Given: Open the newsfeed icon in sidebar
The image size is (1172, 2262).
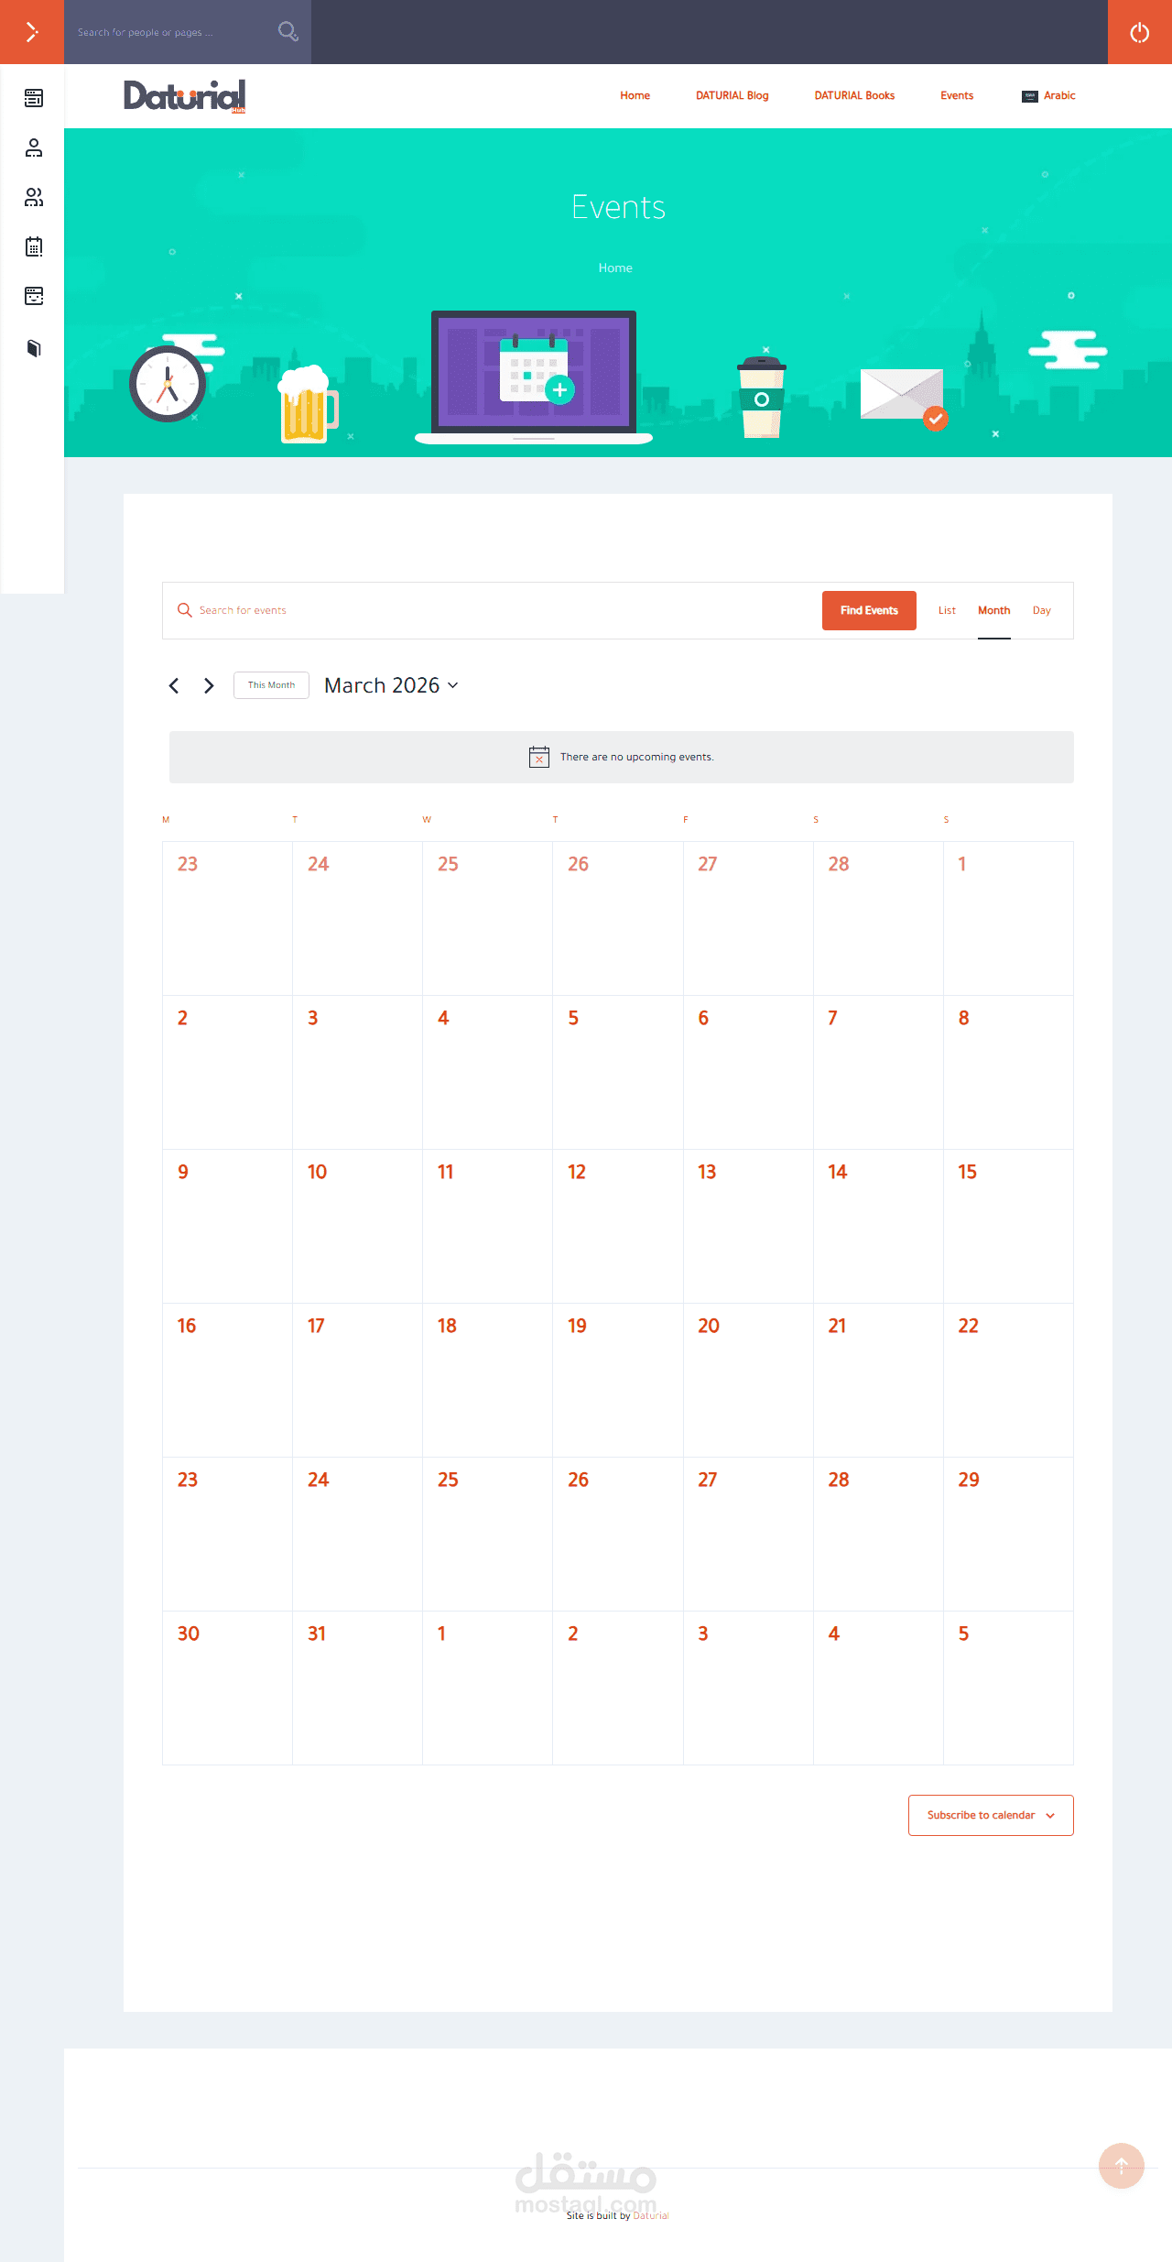Looking at the screenshot, I should coord(34,98).
